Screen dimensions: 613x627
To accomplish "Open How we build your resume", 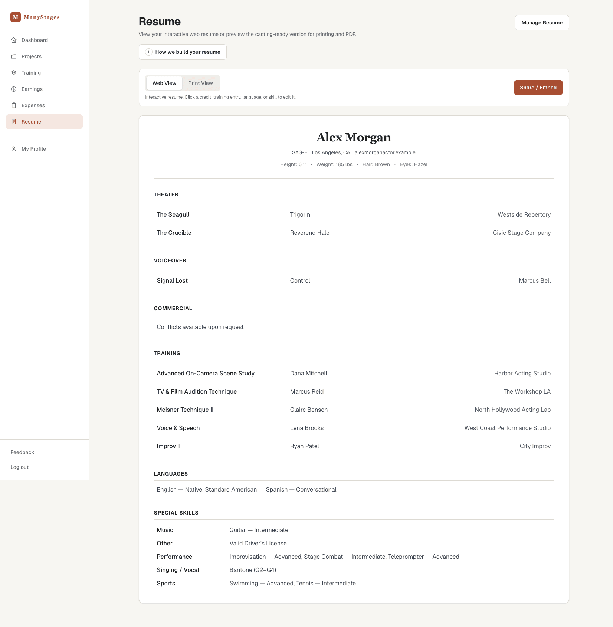I will coord(183,52).
